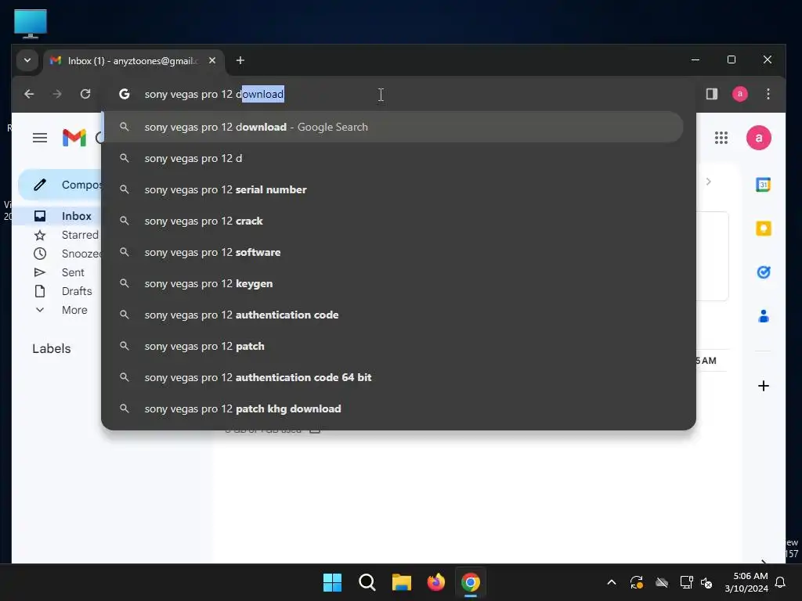Screen dimensions: 802x601
Task: Open Google Contacts side panel
Action: [763, 316]
